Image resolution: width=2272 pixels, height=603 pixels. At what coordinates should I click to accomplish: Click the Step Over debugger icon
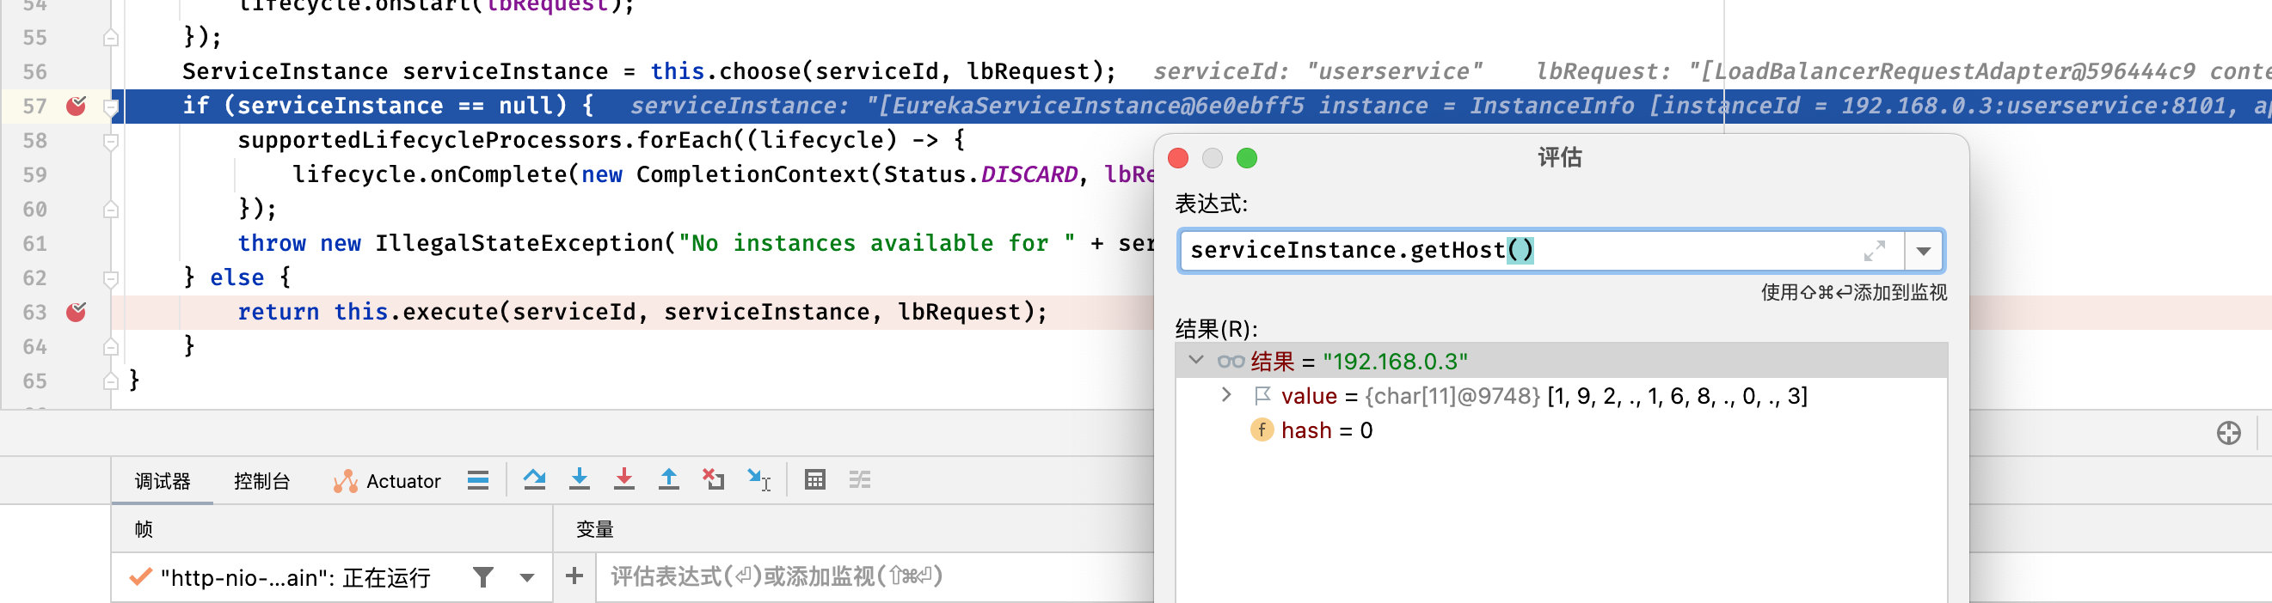pyautogui.click(x=534, y=479)
